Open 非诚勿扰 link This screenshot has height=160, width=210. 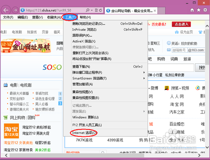point(42,93)
